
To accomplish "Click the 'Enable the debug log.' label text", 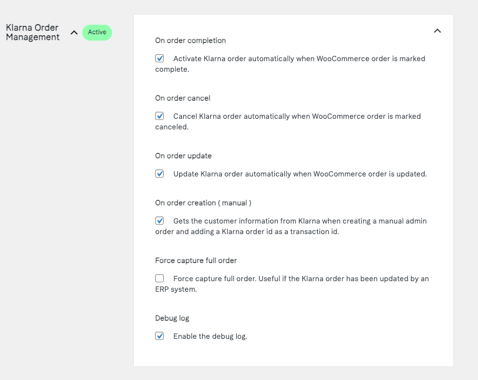I will (210, 336).
